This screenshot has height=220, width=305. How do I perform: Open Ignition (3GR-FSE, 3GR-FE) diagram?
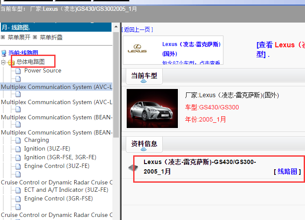(60, 157)
